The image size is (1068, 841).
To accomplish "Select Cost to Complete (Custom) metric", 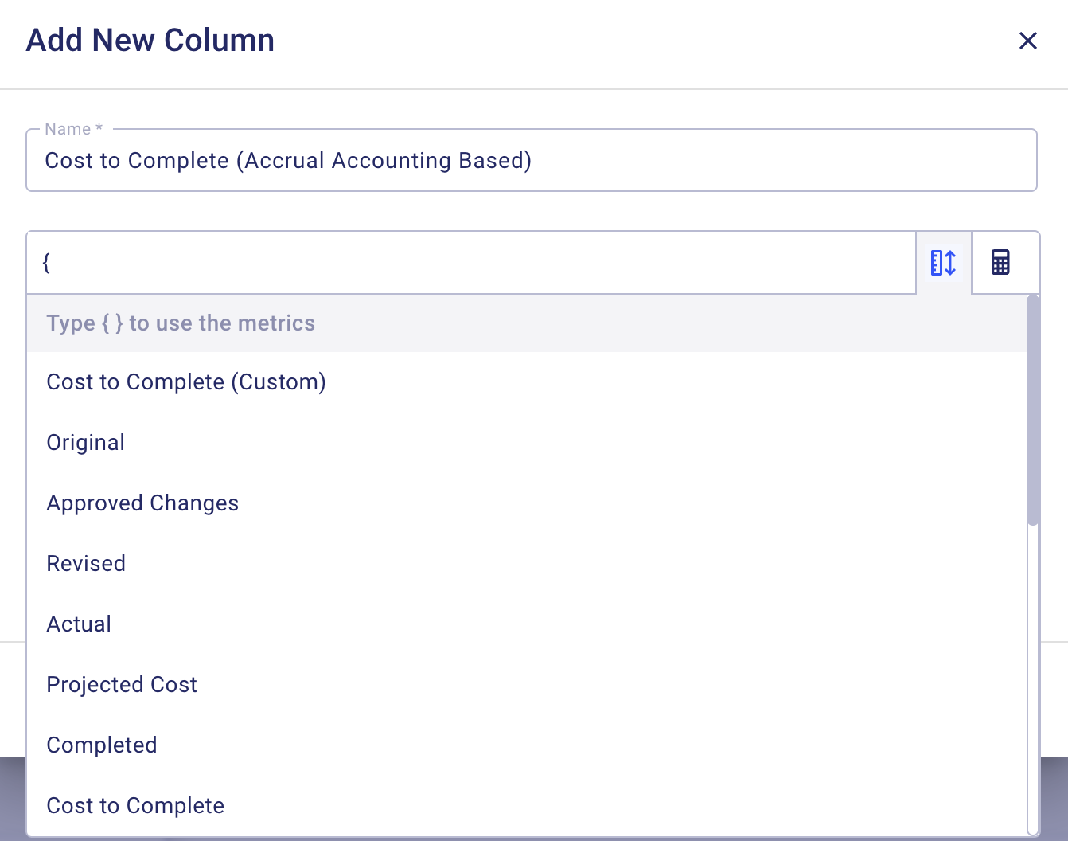I will (x=186, y=382).
